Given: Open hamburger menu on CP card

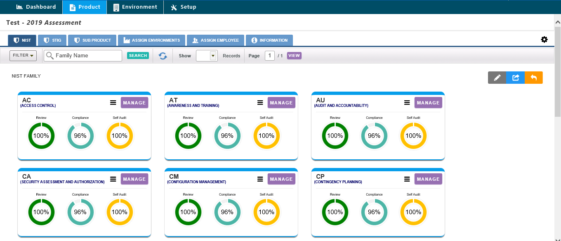Looking at the screenshot, I should tap(407, 179).
